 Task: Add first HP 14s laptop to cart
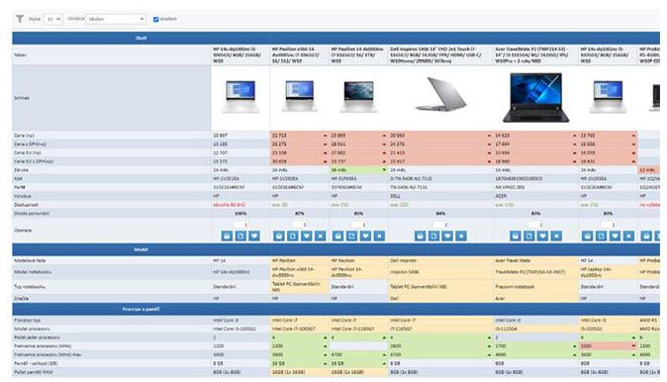coord(227,237)
